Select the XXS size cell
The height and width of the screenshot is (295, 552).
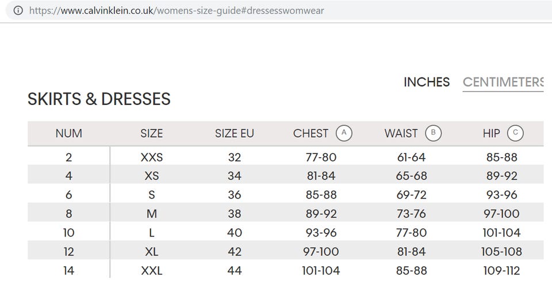(152, 157)
